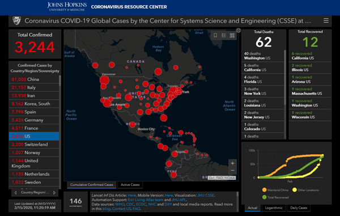
Task: Open the Esri Living Atlas team link
Action: 146,200
